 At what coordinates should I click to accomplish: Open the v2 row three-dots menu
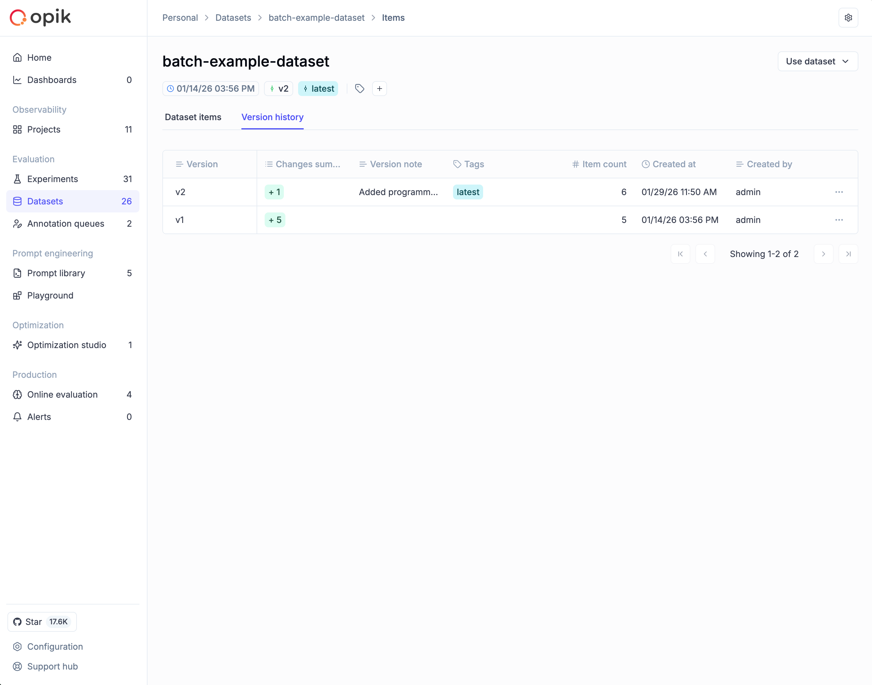click(839, 192)
